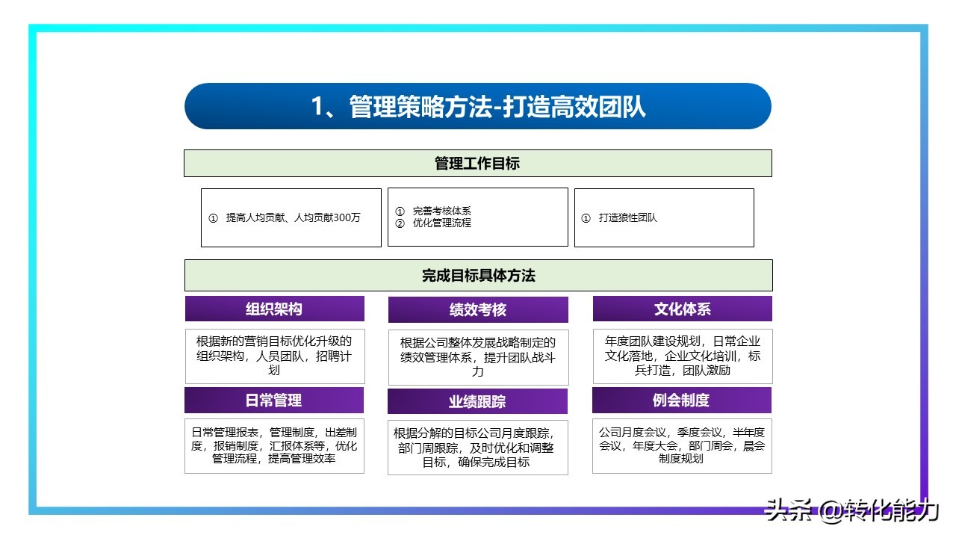
Task: Select the text box under 绩效考核
Action: tap(478, 356)
